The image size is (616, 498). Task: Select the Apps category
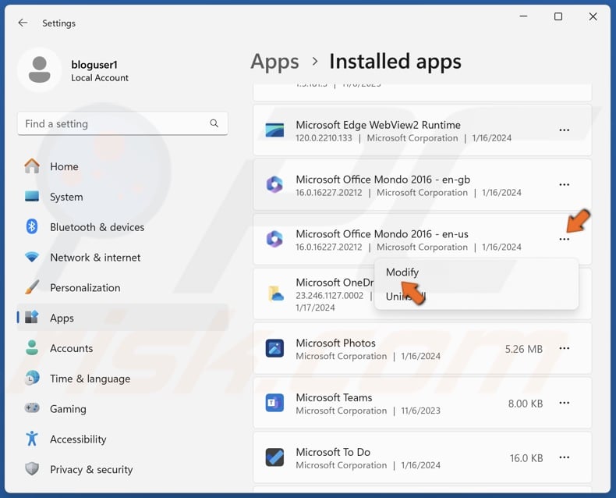click(x=122, y=318)
